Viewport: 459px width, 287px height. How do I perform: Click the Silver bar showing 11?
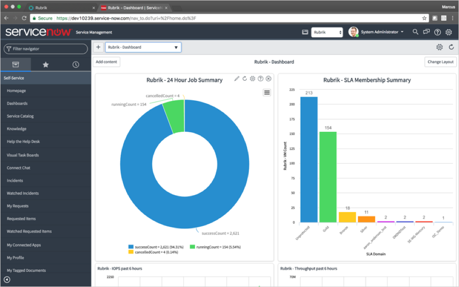point(366,219)
